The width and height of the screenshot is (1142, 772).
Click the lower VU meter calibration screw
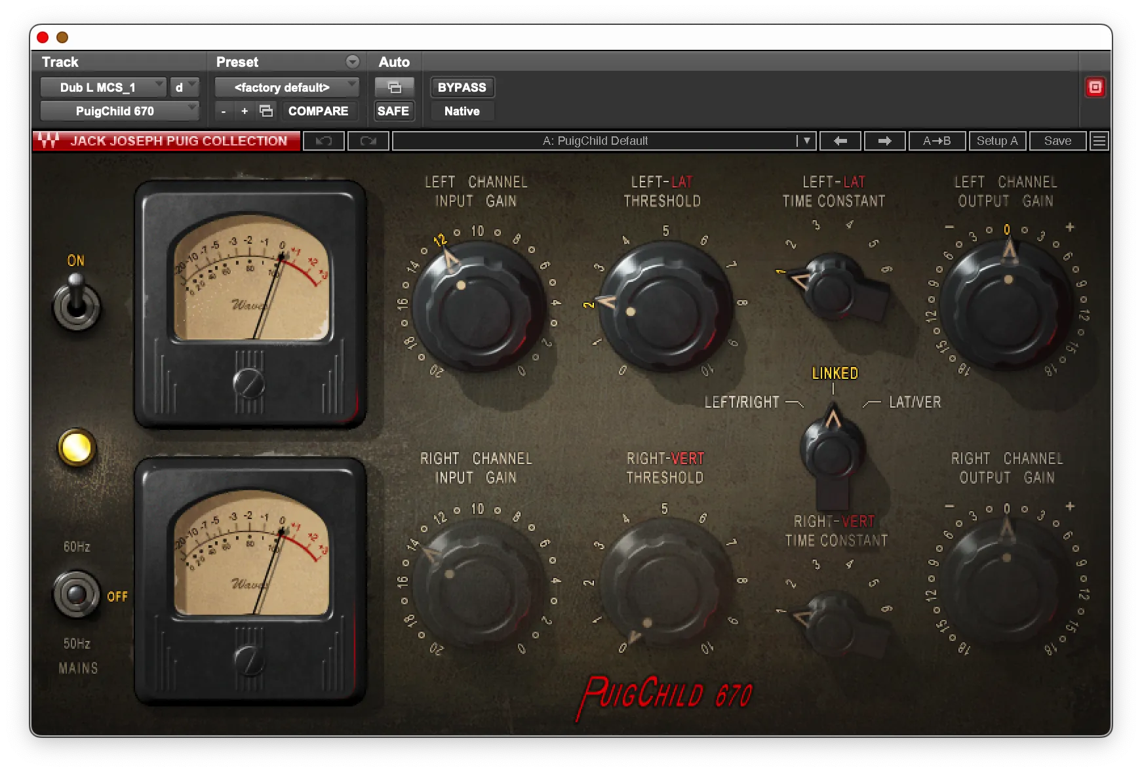pyautogui.click(x=248, y=661)
